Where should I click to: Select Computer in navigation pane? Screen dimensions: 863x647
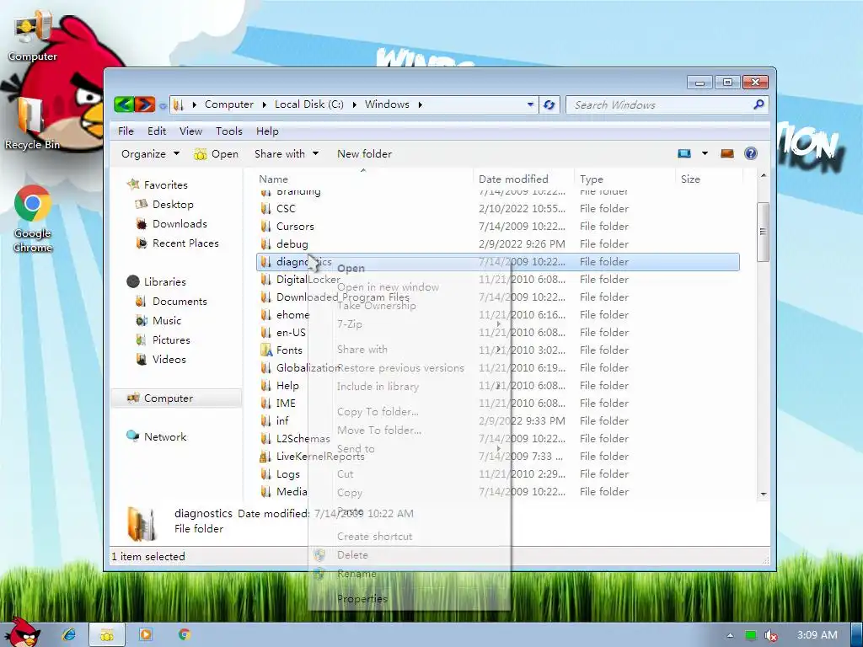coord(176,398)
